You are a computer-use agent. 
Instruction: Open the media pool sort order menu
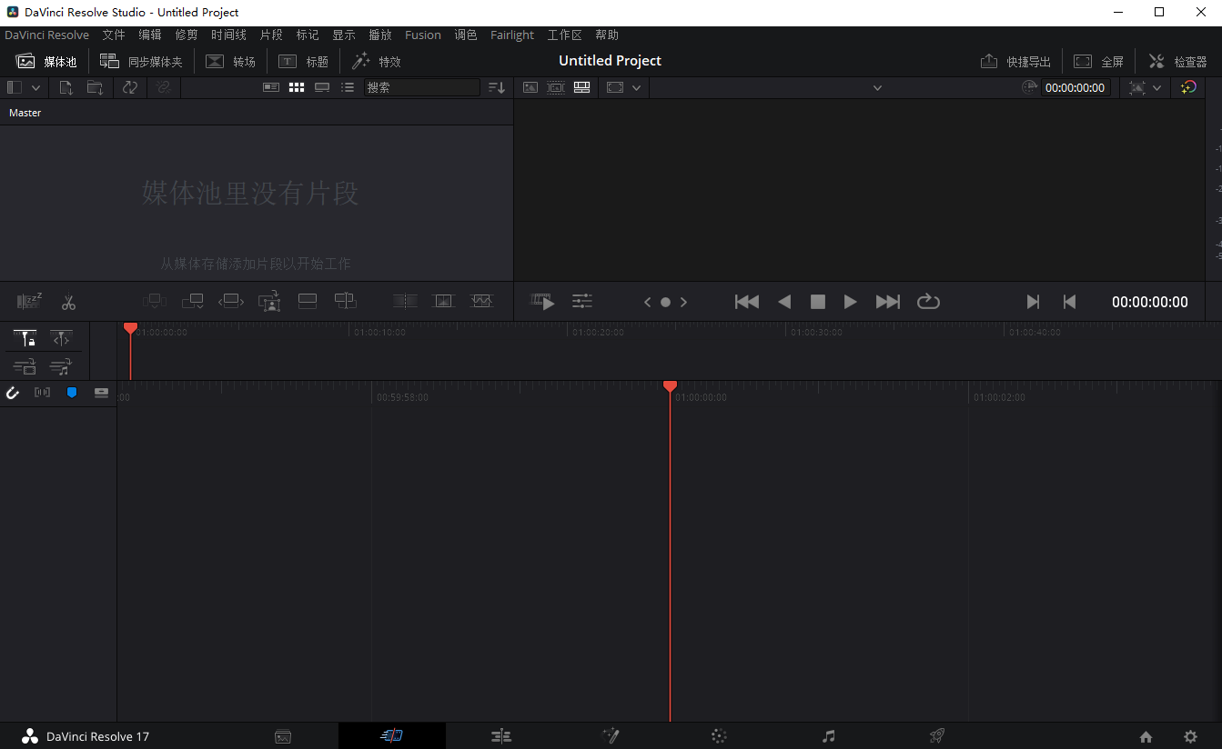point(497,87)
